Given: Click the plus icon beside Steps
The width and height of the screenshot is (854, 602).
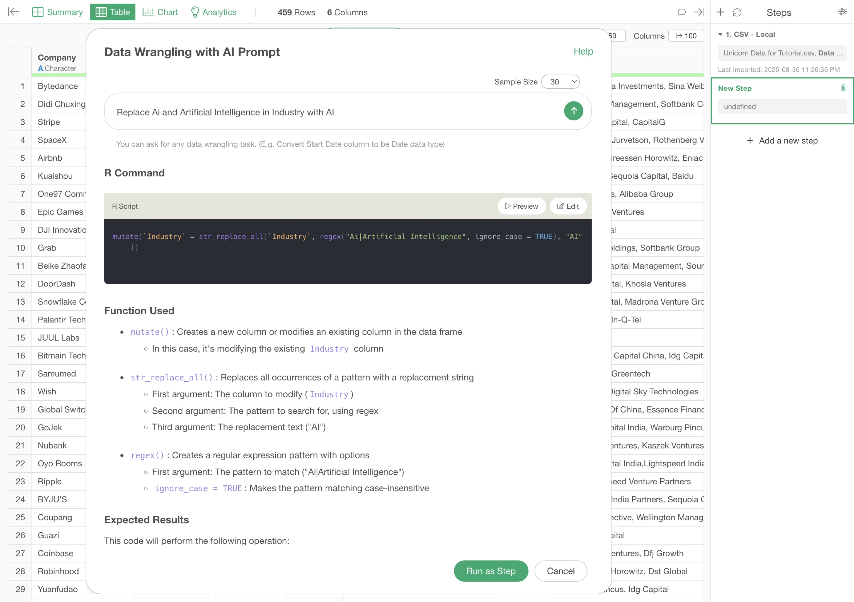Looking at the screenshot, I should click(x=720, y=12).
